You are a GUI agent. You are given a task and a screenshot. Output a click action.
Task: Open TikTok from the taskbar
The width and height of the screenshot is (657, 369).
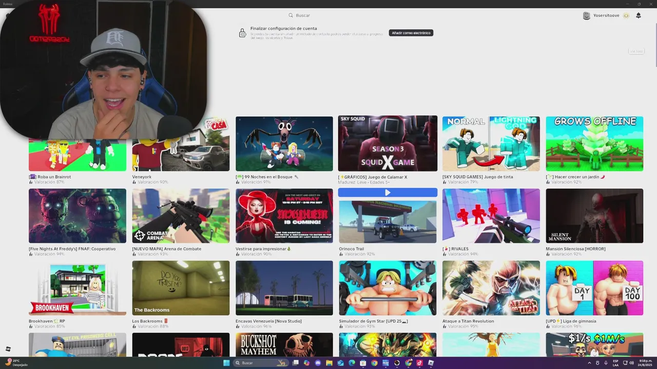419,363
